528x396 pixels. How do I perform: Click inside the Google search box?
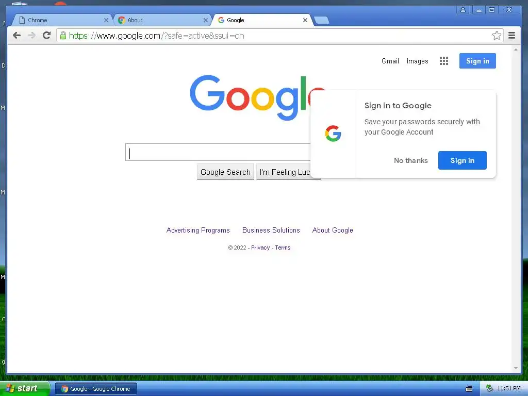click(x=218, y=152)
